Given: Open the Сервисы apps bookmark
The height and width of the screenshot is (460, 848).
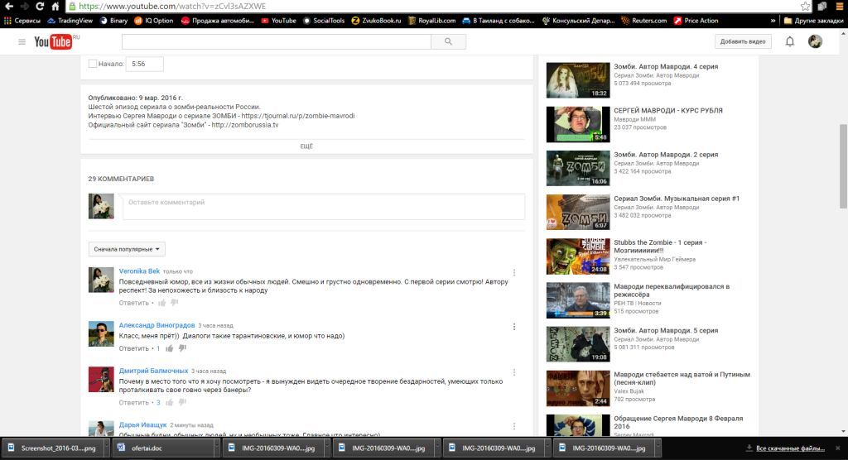Looking at the screenshot, I should (22, 21).
